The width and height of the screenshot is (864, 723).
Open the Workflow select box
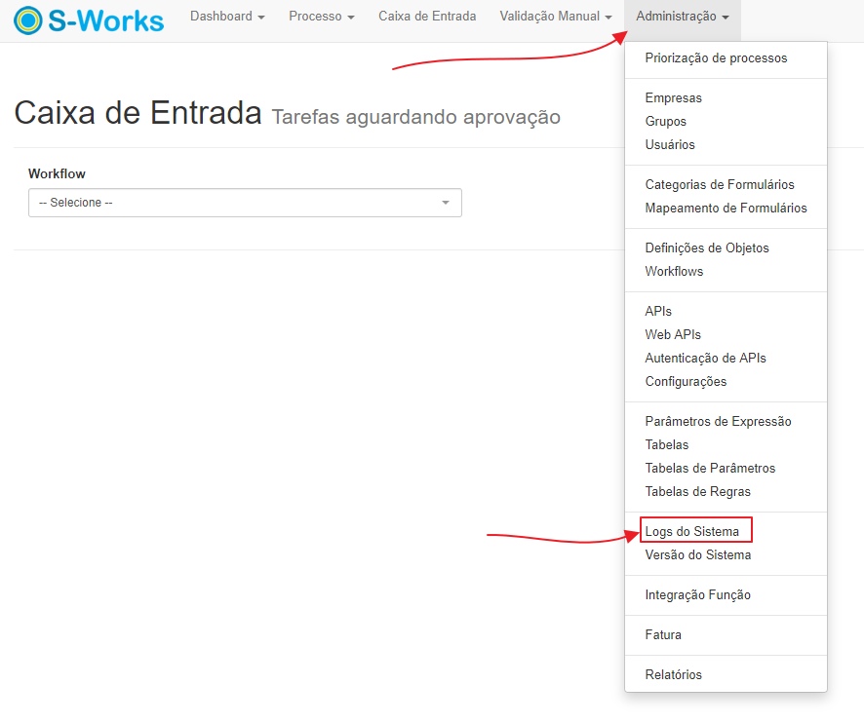pos(245,203)
